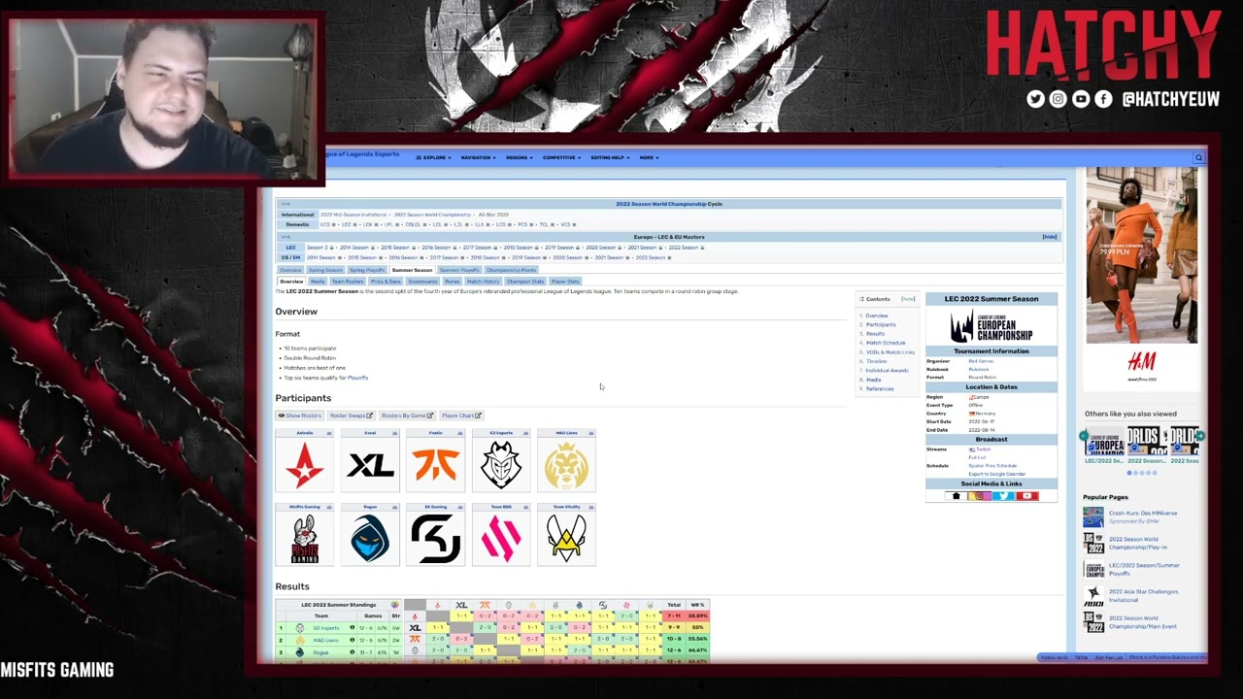The width and height of the screenshot is (1243, 699).
Task: Select first carousel pagination dot under Others viewed
Action: 1129,473
